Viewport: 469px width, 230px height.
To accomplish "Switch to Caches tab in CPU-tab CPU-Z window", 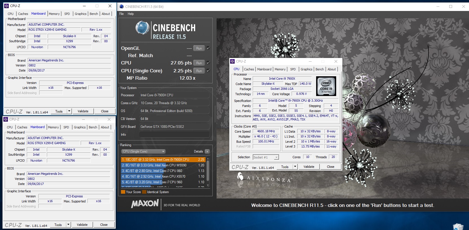I will tap(249, 69).
